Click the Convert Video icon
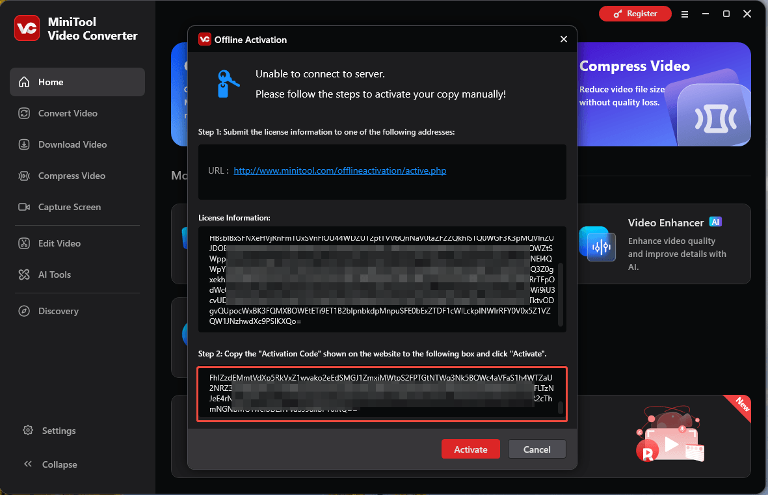 [24, 113]
